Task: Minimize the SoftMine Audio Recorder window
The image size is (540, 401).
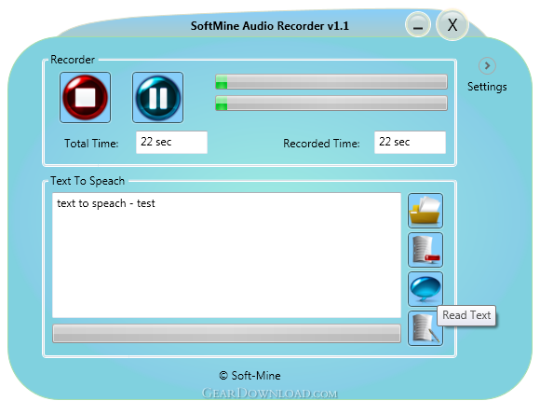Action: tap(418, 25)
